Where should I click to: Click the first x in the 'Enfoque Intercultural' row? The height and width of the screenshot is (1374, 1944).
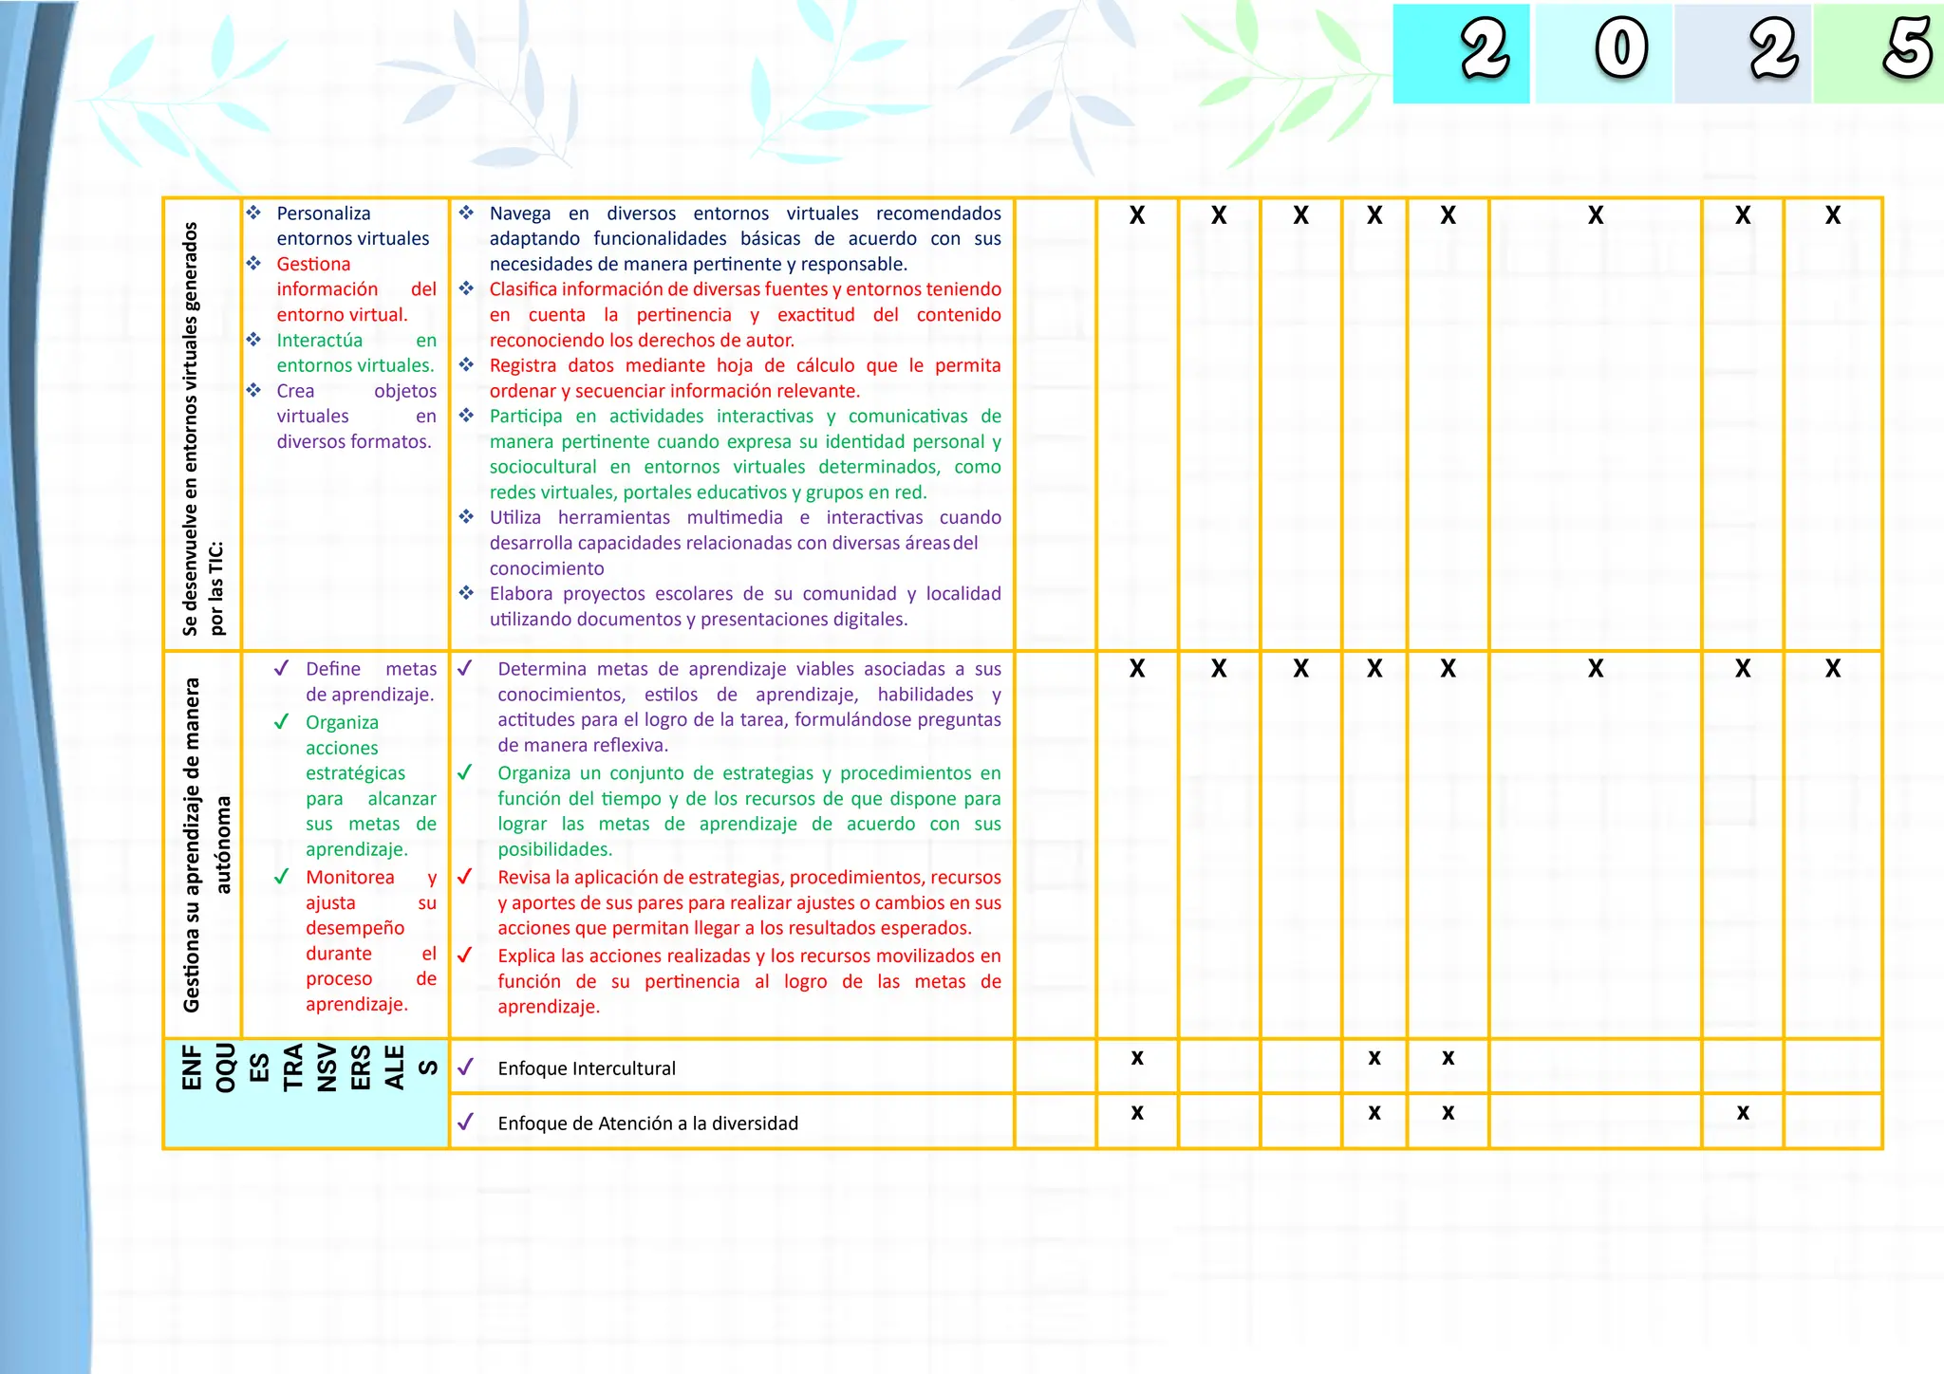[x=1137, y=1058]
